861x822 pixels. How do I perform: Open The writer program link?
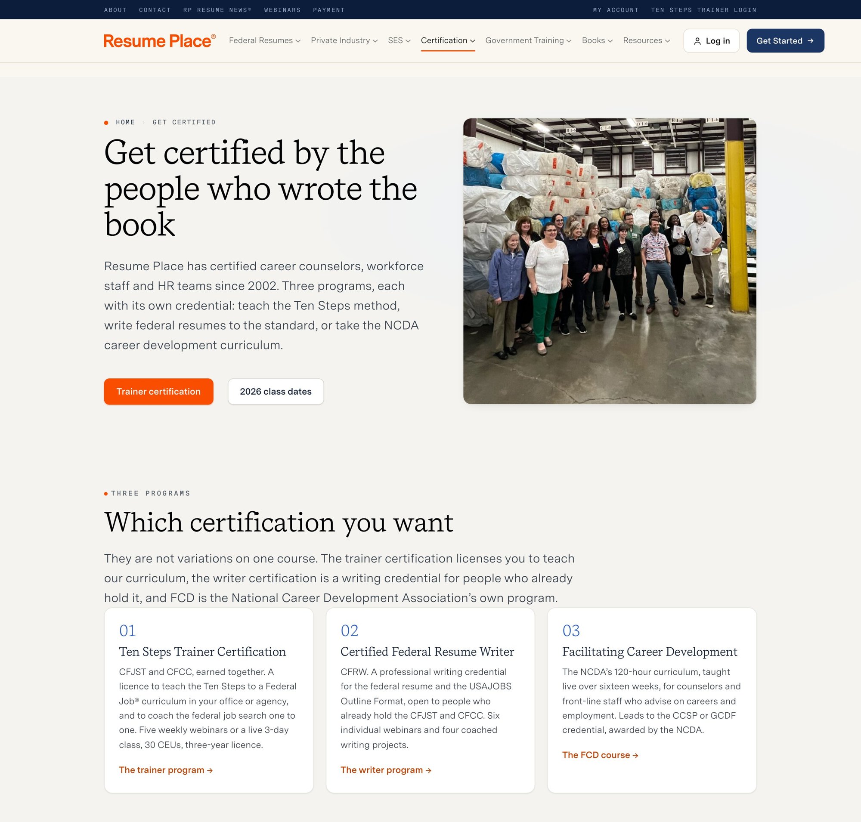click(x=386, y=770)
